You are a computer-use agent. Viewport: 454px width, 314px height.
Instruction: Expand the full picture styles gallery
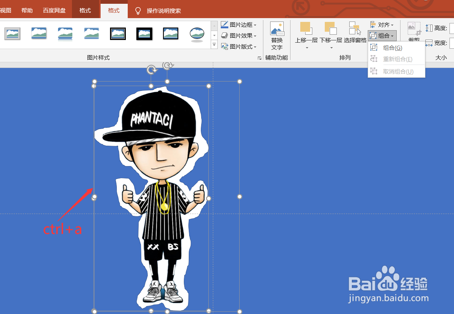[214, 45]
